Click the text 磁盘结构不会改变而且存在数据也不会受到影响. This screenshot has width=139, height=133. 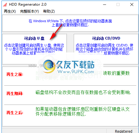pos(83,93)
